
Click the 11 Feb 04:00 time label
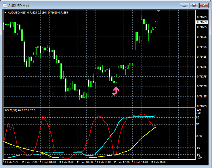pyautogui.click(x=48, y=162)
